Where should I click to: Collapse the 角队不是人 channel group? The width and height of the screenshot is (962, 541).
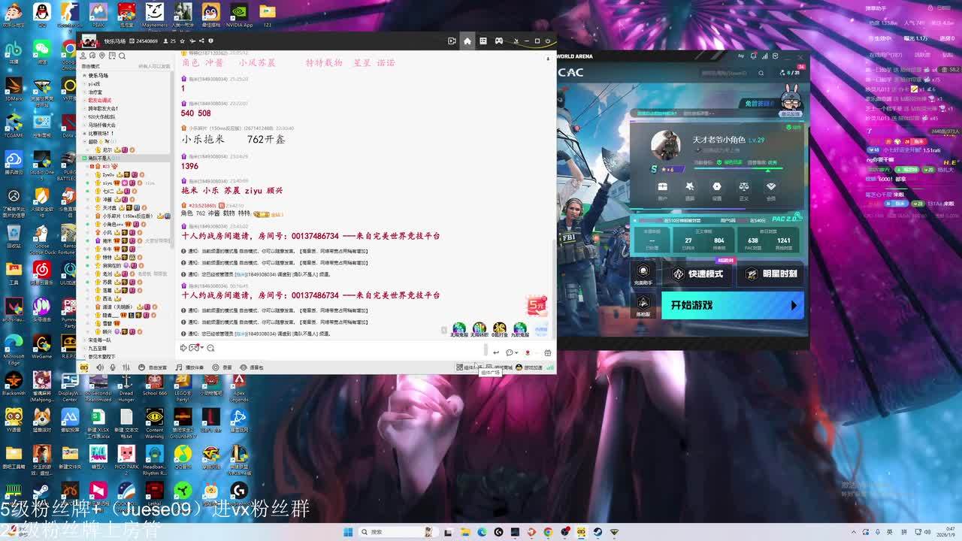(83, 159)
